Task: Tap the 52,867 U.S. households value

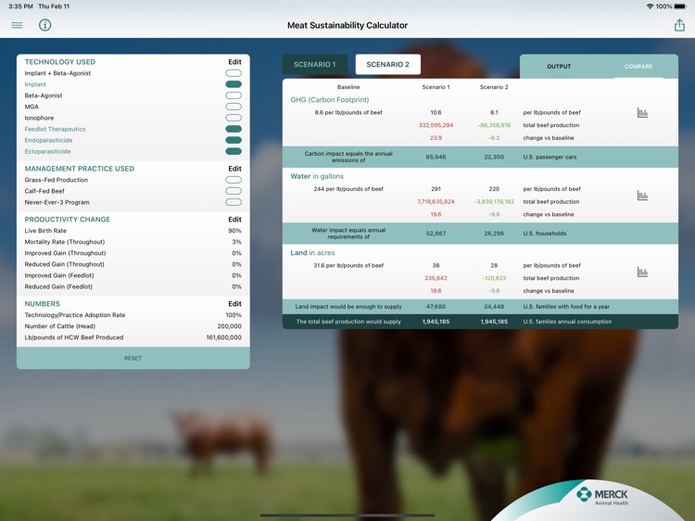Action: [436, 234]
